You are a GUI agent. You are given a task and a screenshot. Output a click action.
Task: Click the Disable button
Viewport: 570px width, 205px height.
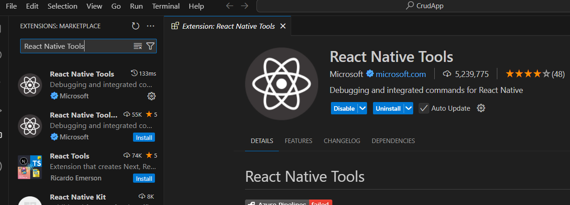344,108
